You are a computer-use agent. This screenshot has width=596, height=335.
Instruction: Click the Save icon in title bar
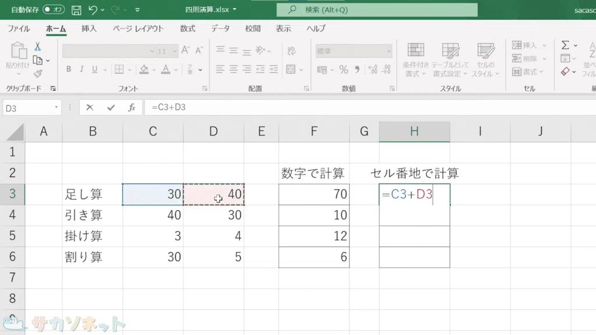[x=76, y=10]
